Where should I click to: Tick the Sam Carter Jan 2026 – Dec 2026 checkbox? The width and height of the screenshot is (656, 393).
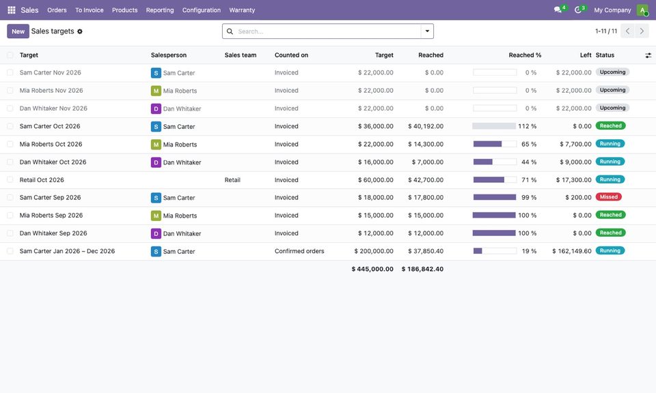click(x=10, y=251)
